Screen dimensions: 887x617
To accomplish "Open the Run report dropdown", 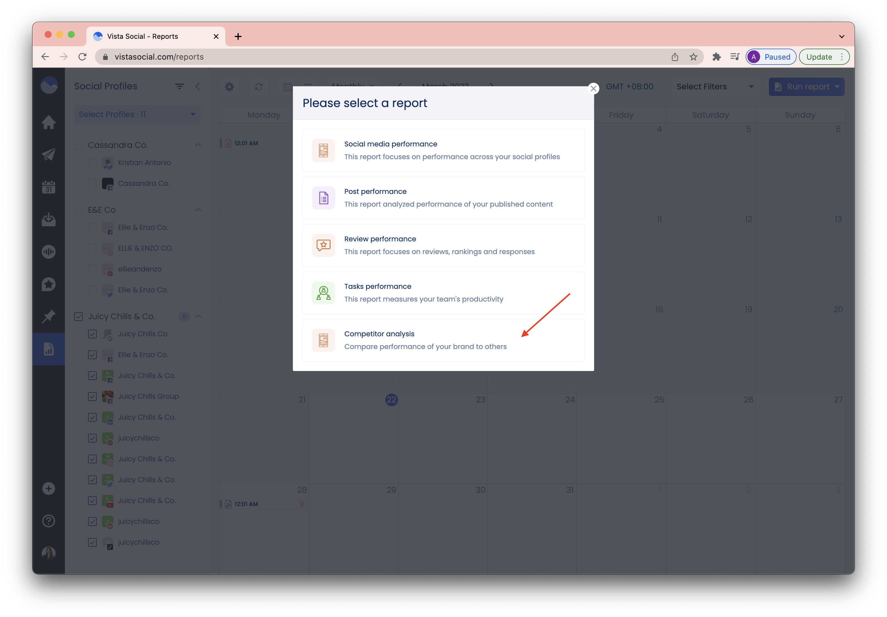I will point(806,87).
